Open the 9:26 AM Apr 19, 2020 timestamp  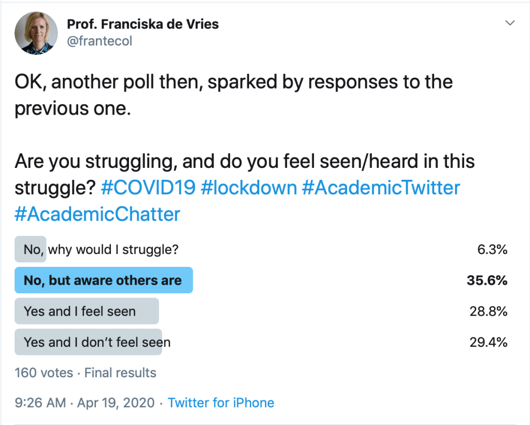[84, 403]
